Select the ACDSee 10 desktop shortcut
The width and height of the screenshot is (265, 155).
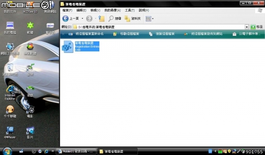(30, 8)
